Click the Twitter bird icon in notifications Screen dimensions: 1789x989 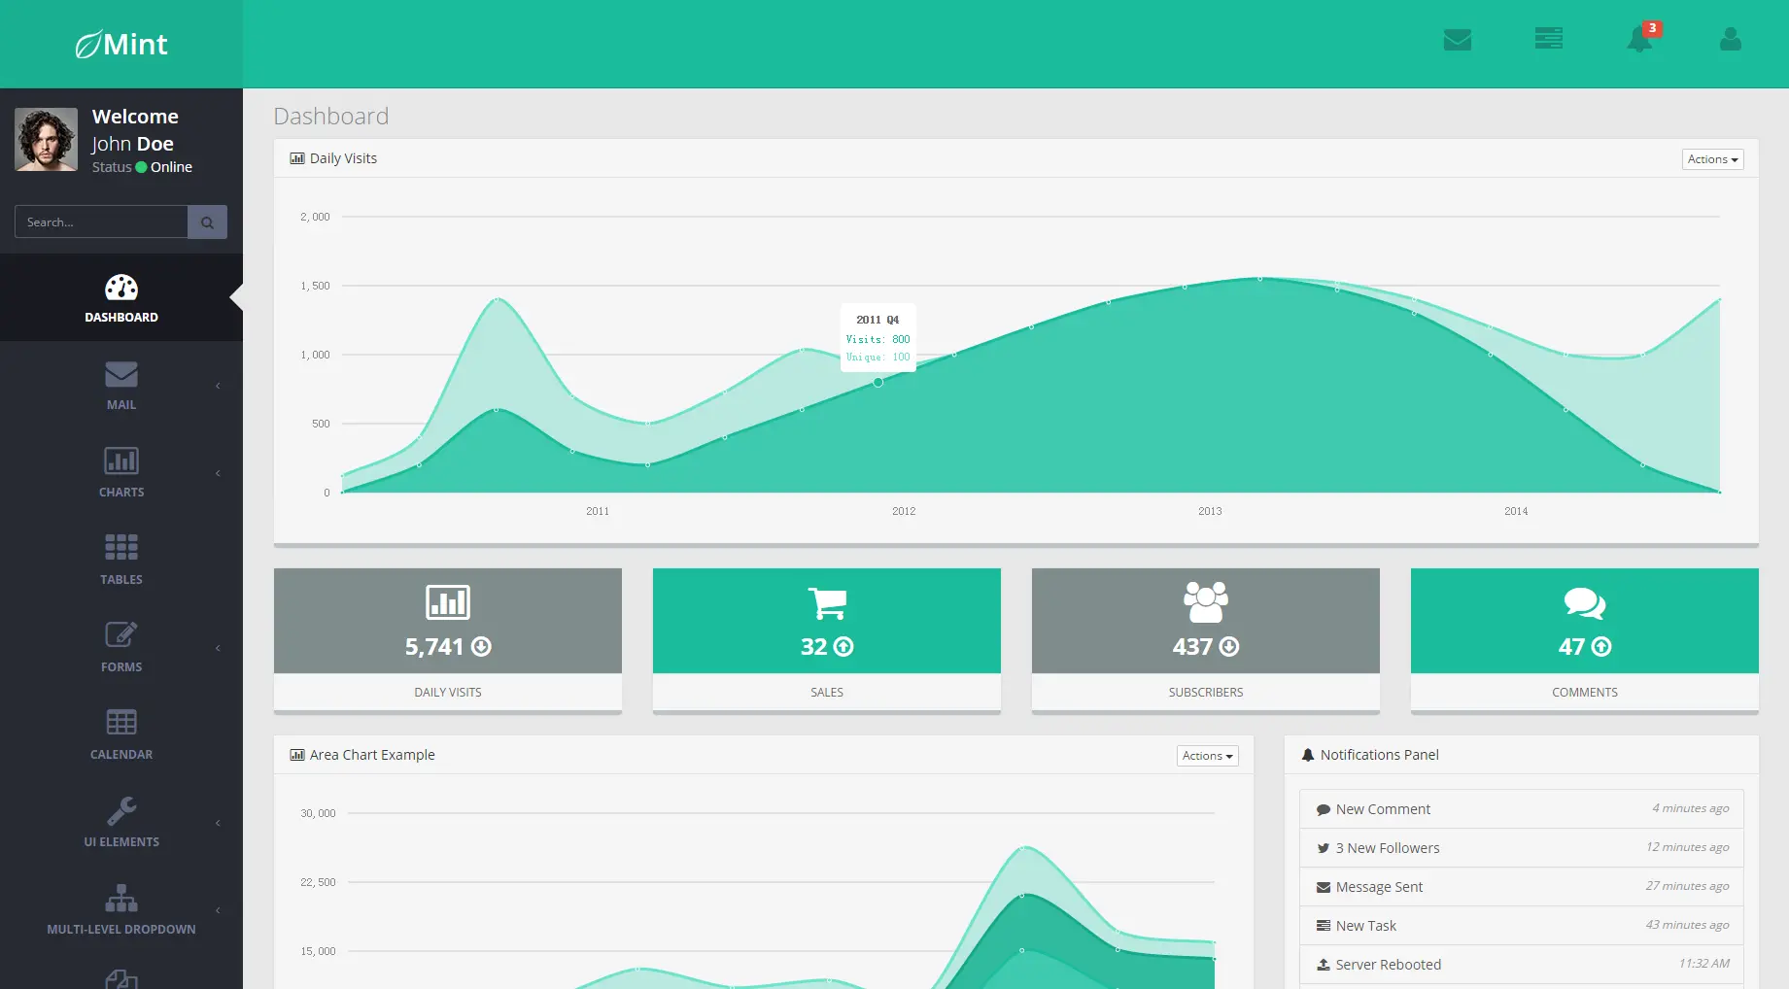click(x=1323, y=848)
